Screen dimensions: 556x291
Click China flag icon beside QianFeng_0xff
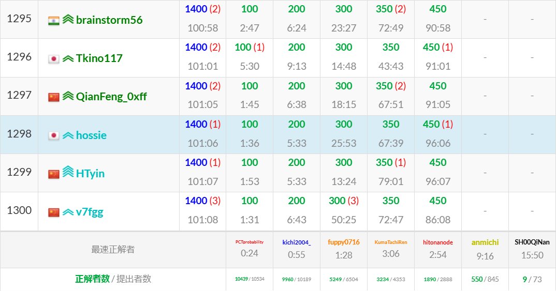click(53, 97)
